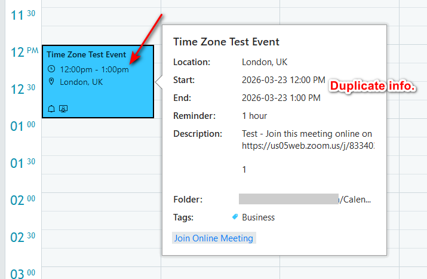The image size is (427, 279).
Task: Click the blue Business tag icon
Action: click(x=235, y=217)
